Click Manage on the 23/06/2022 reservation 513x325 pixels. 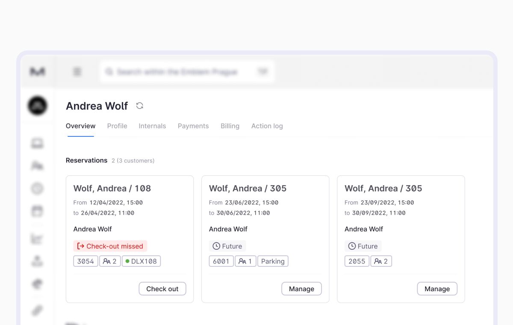pyautogui.click(x=301, y=289)
